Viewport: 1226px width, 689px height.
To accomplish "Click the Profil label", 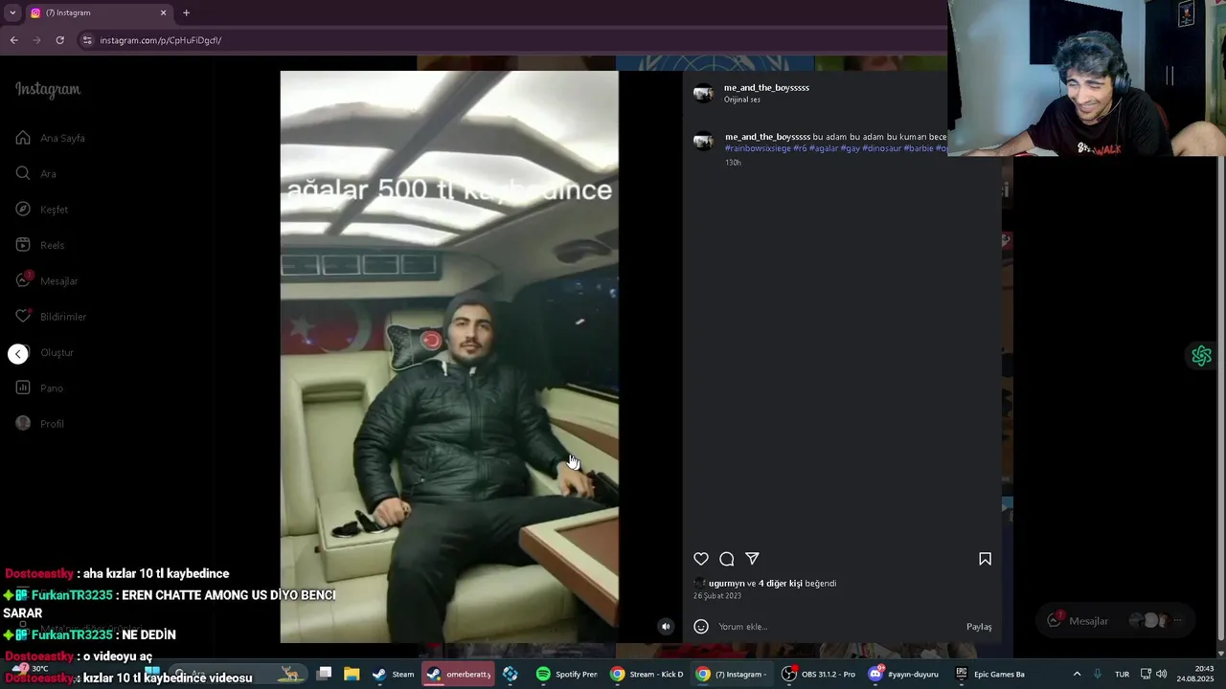I will tap(52, 424).
